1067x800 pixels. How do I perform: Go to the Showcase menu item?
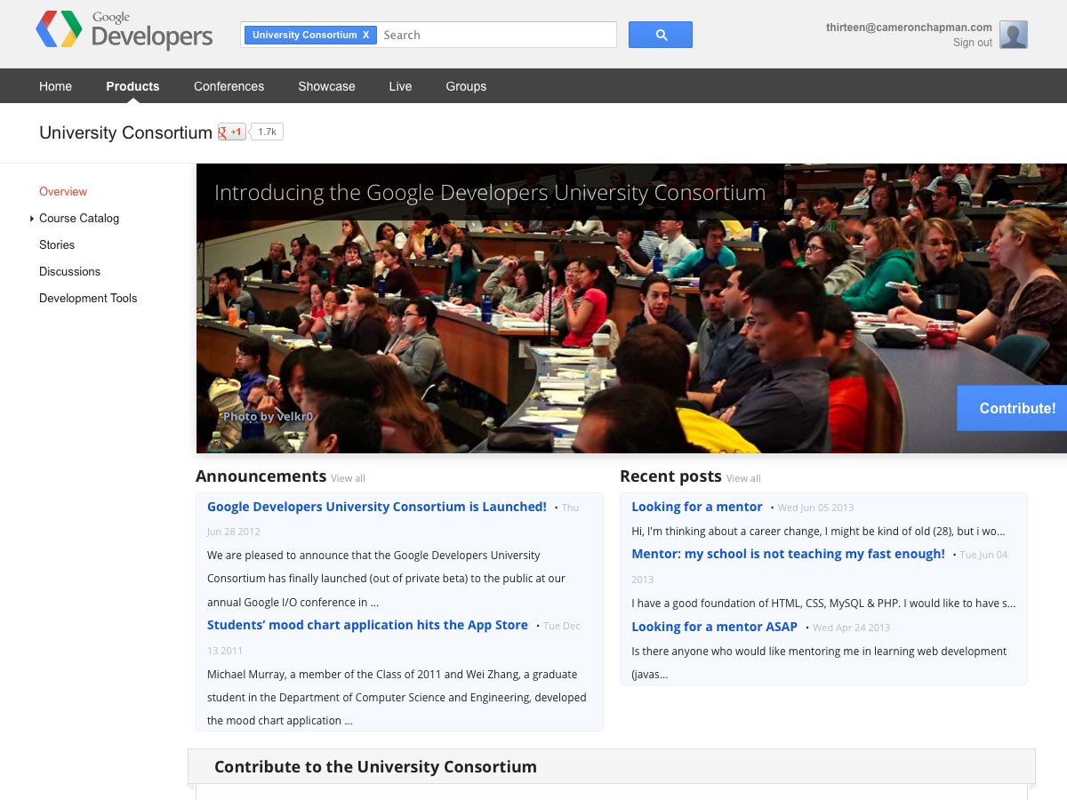pyautogui.click(x=326, y=86)
